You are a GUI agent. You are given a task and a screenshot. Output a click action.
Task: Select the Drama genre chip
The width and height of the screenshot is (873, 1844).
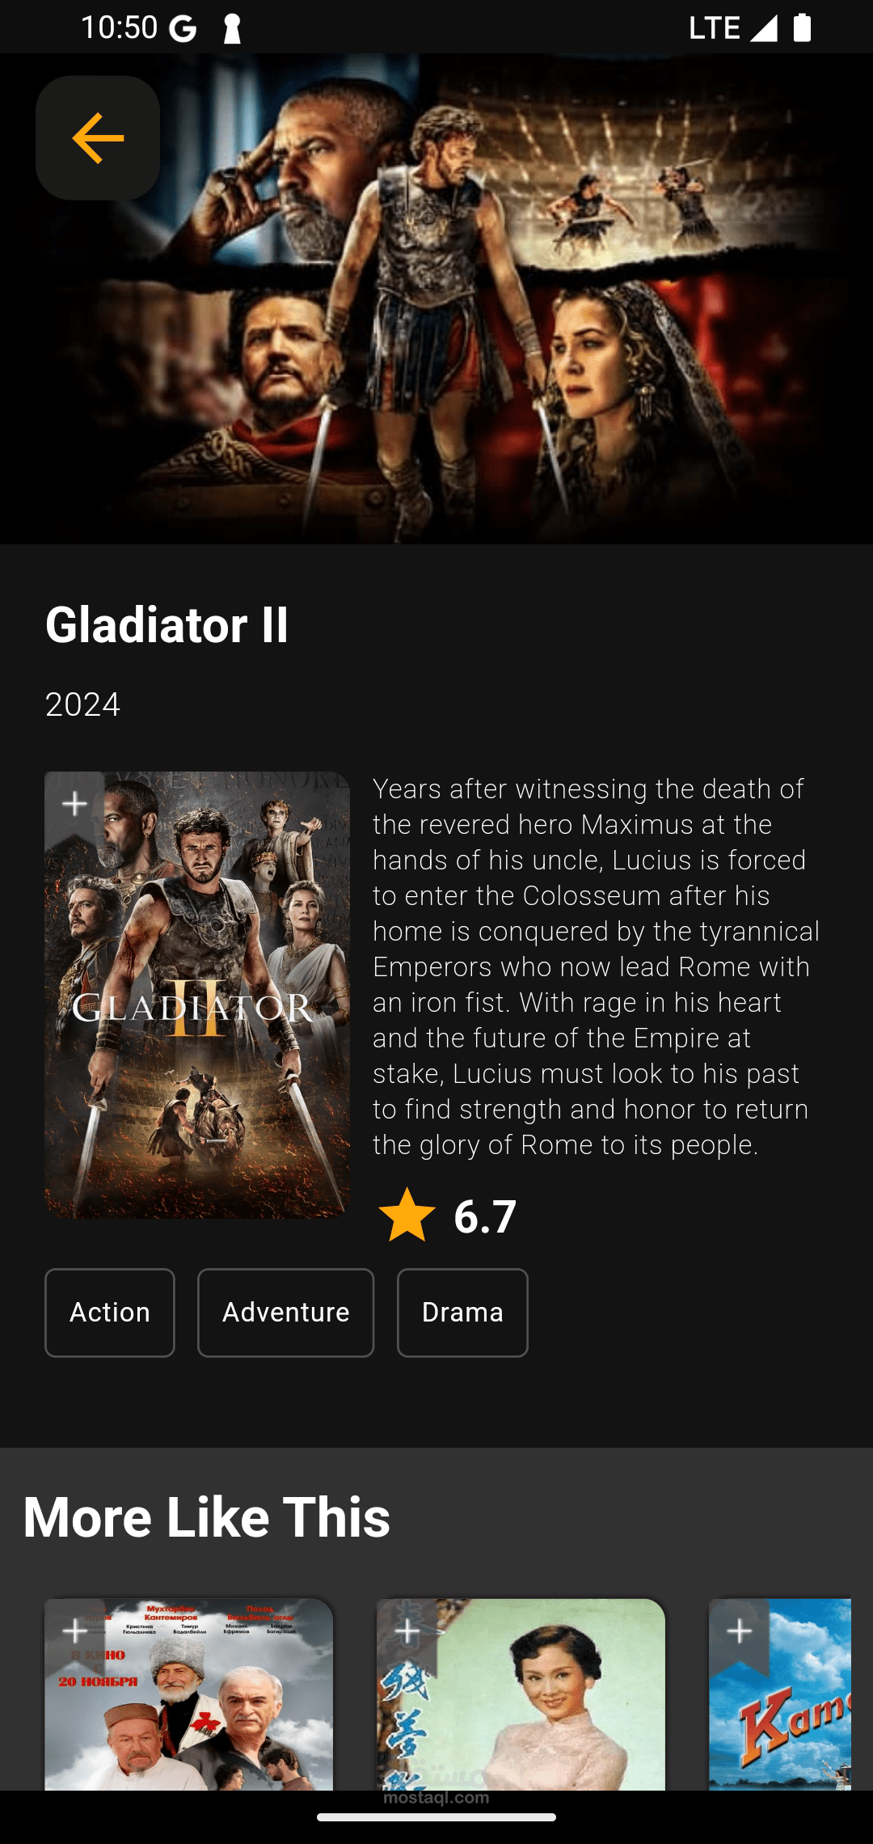(x=462, y=1312)
